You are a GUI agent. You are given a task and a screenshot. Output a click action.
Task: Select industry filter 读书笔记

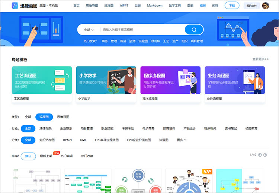(x=231, y=128)
